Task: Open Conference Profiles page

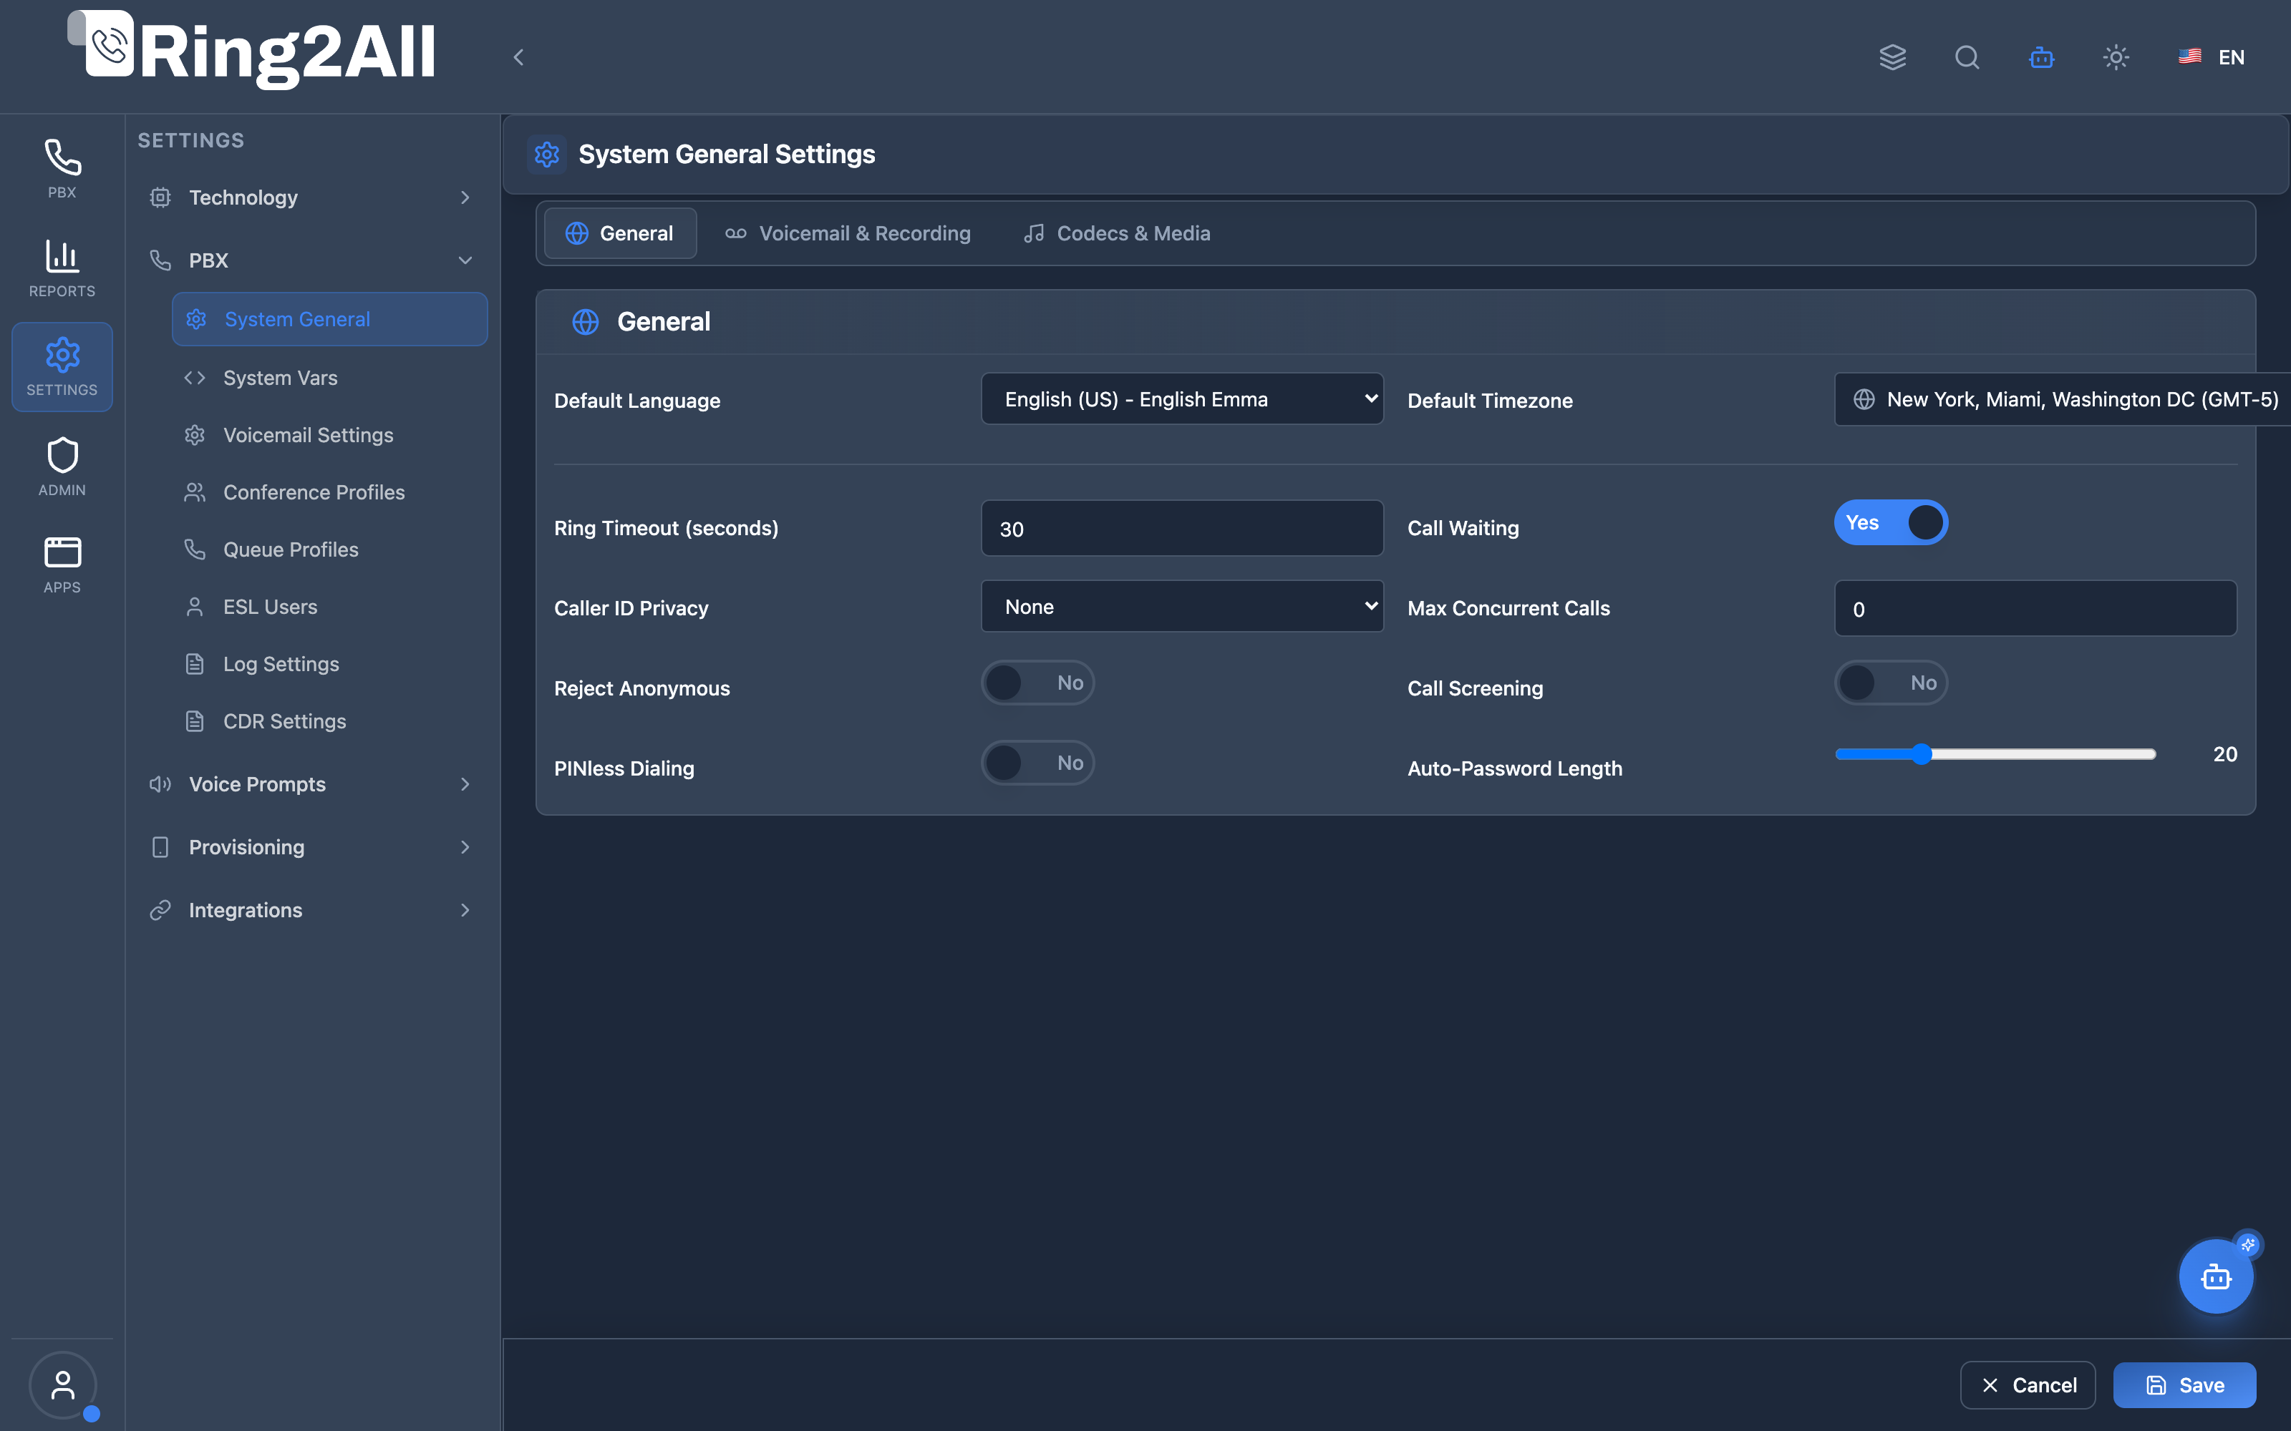Action: coord(329,492)
